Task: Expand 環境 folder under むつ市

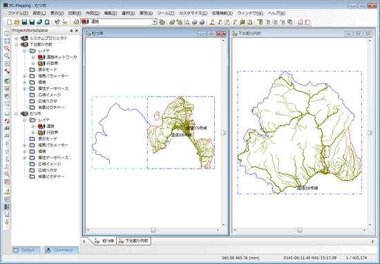Action: [x=24, y=151]
